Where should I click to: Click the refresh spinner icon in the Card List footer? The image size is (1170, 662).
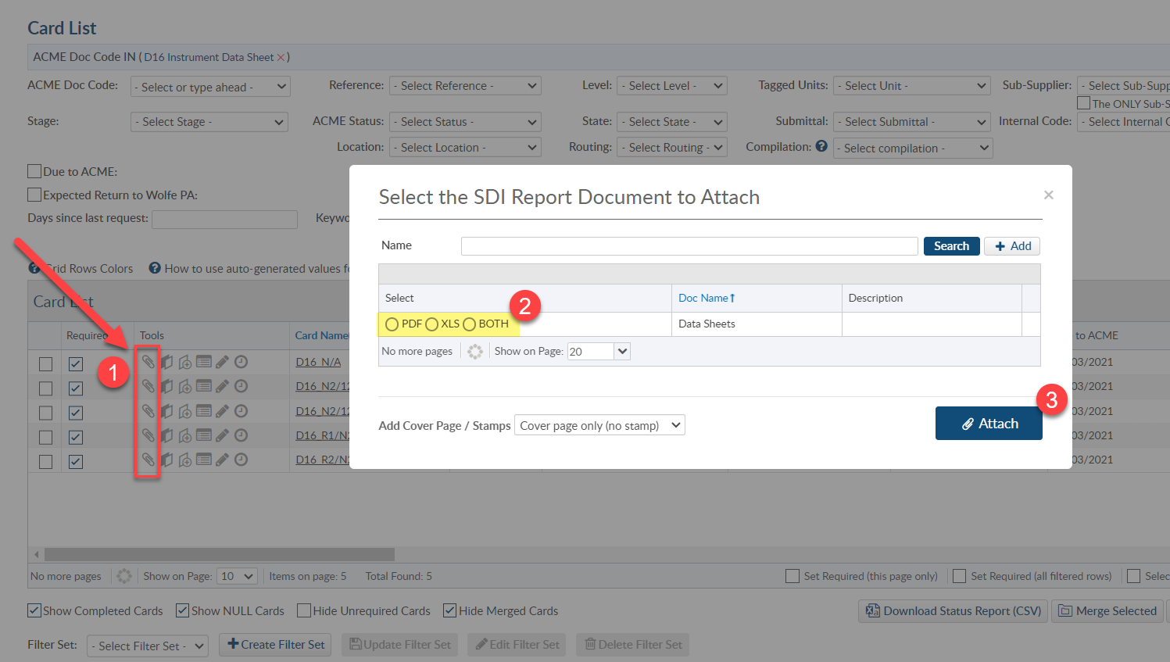[x=124, y=576]
